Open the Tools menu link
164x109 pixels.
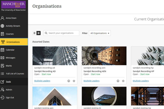pos(8,82)
